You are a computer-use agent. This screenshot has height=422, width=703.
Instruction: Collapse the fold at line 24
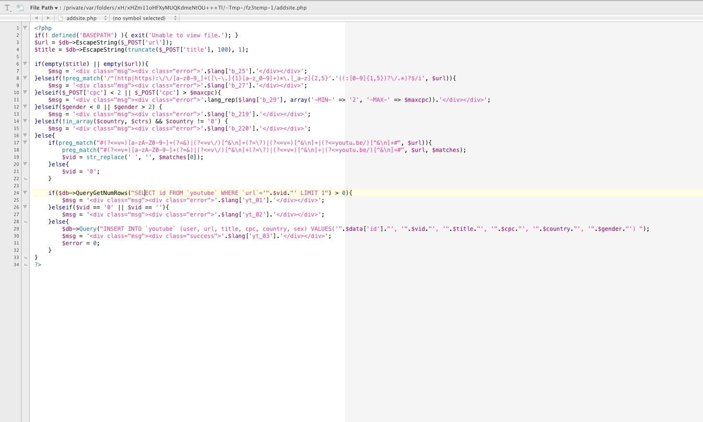(x=25, y=193)
